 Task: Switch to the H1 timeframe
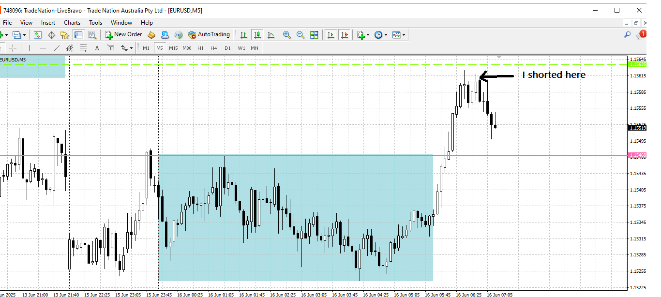click(200, 48)
